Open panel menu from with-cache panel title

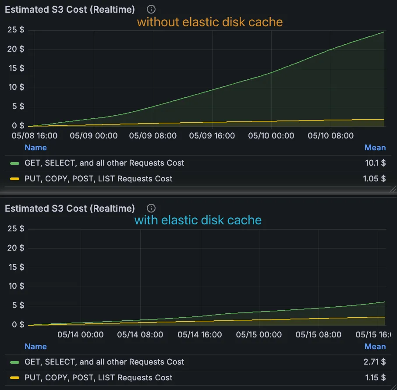(x=70, y=209)
